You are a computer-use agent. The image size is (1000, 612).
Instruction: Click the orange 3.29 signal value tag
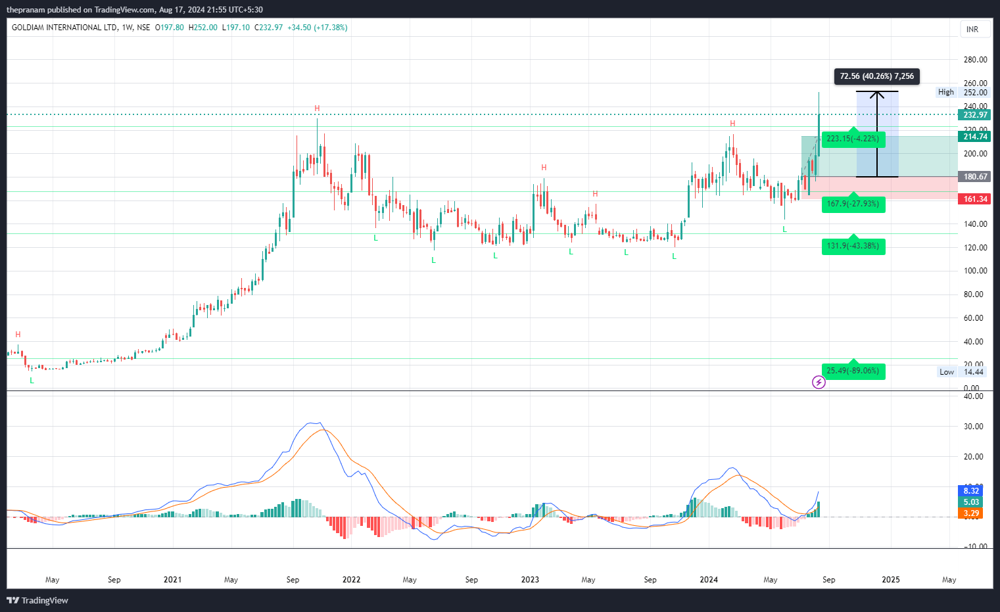click(971, 513)
